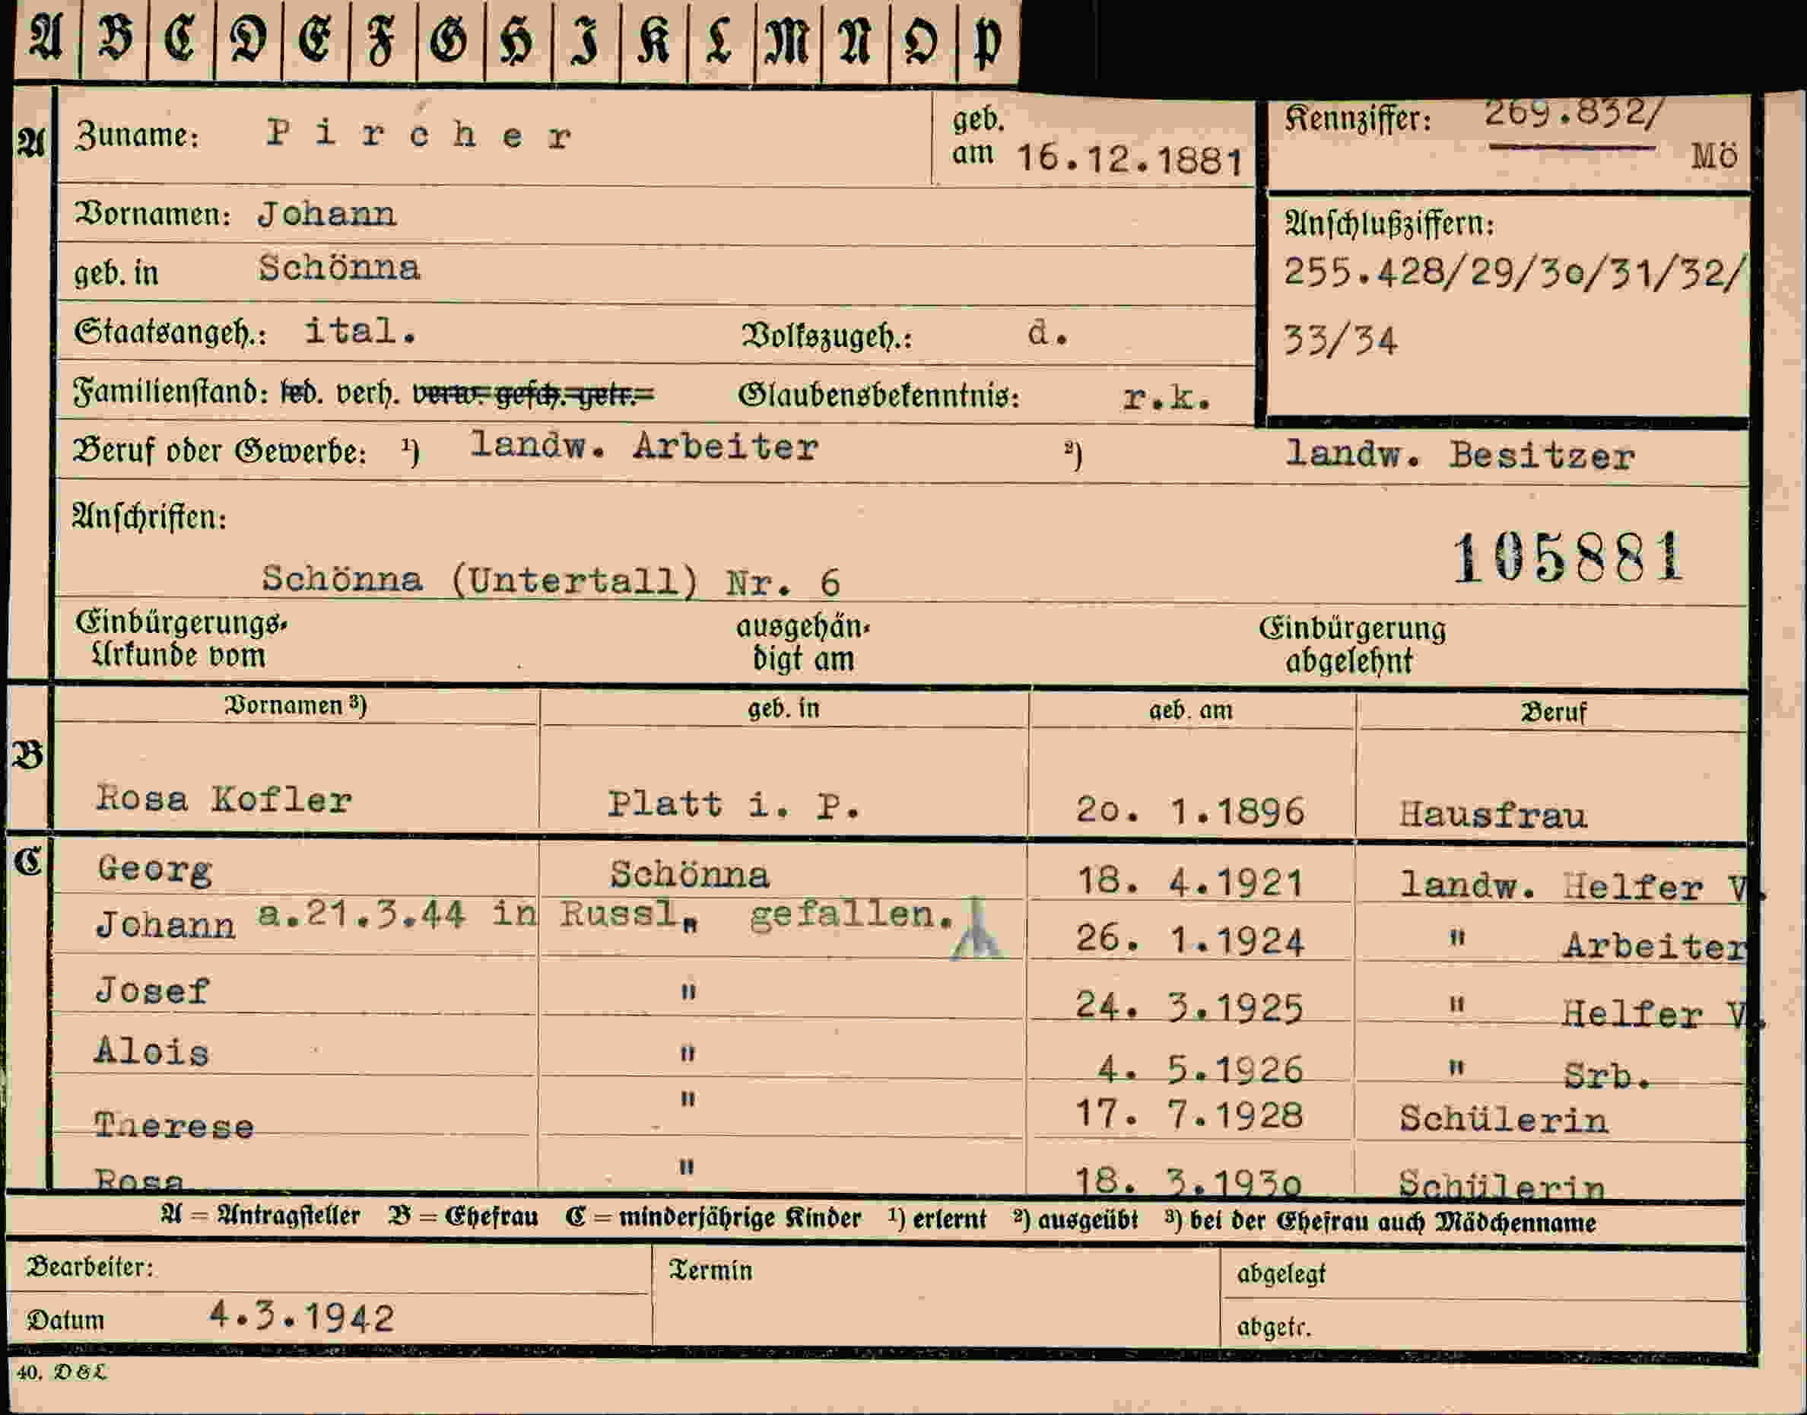Click the practiced occupation 'landw. Besitzer'
Image resolution: width=1807 pixels, height=1415 pixels.
point(1460,455)
